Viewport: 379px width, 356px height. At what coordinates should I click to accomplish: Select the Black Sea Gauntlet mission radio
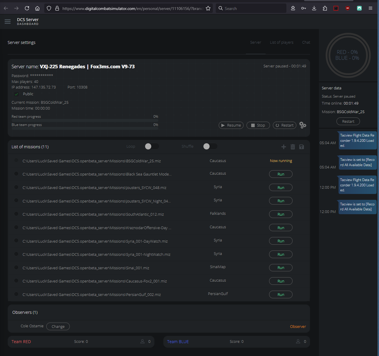(x=16, y=173)
